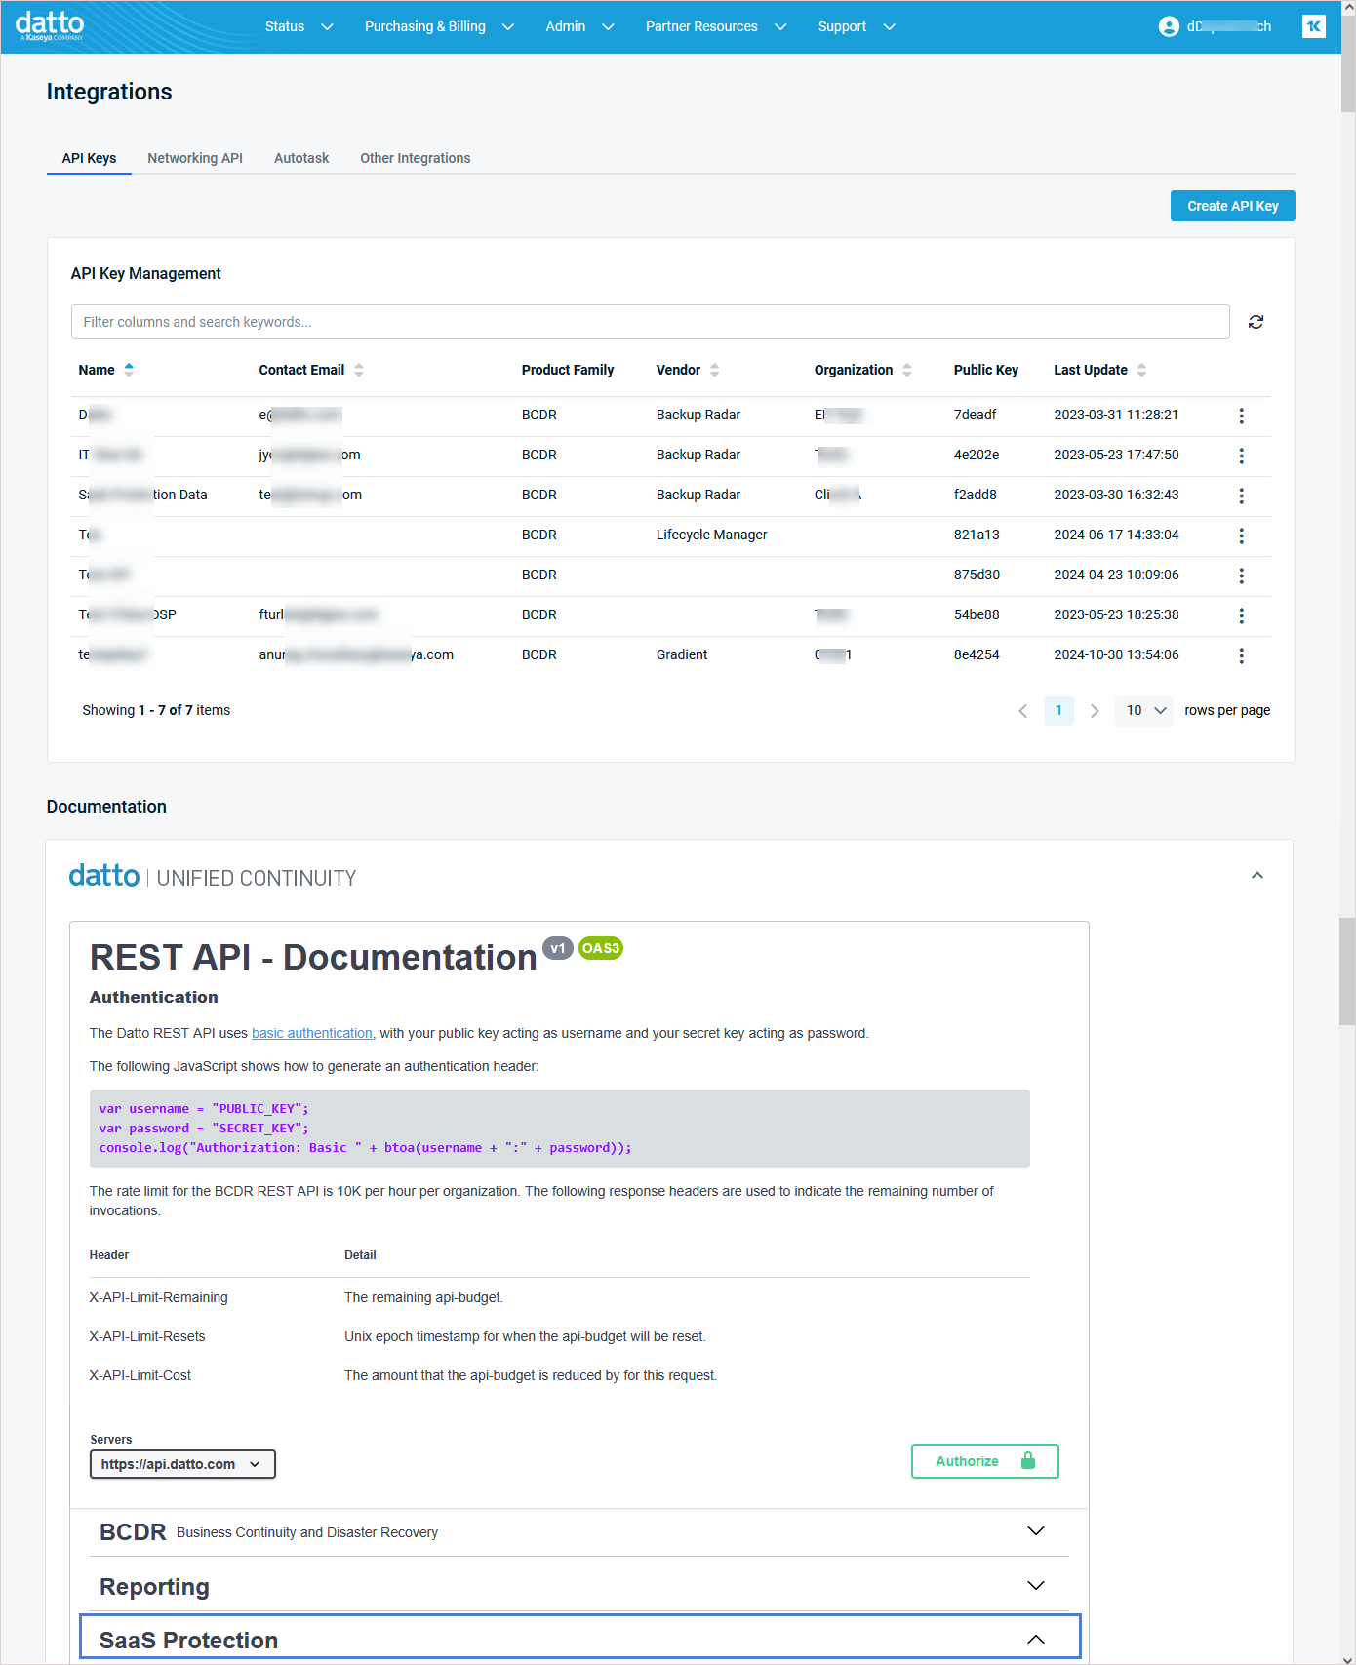Sort by Vendor column arrows
The width and height of the screenshot is (1356, 1665).
715,370
